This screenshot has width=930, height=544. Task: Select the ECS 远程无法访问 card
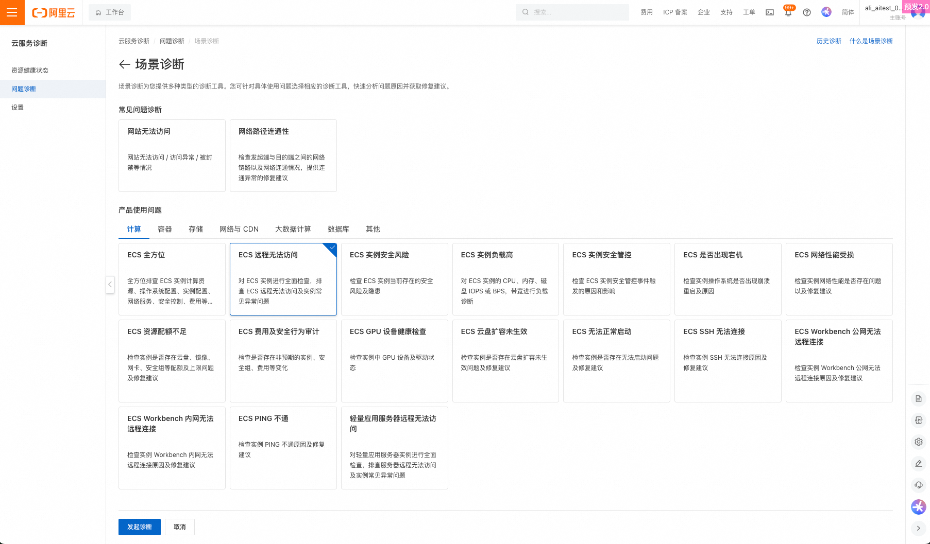pyautogui.click(x=283, y=279)
